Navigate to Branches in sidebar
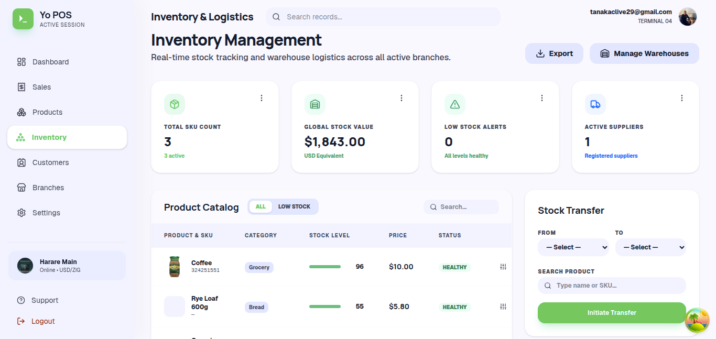716x339 pixels. (67, 188)
